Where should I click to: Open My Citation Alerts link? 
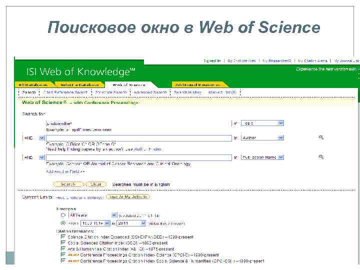312,60
